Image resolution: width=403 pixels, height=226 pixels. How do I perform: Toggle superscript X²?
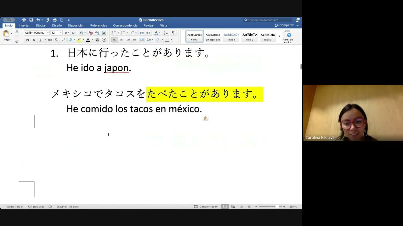click(x=63, y=40)
